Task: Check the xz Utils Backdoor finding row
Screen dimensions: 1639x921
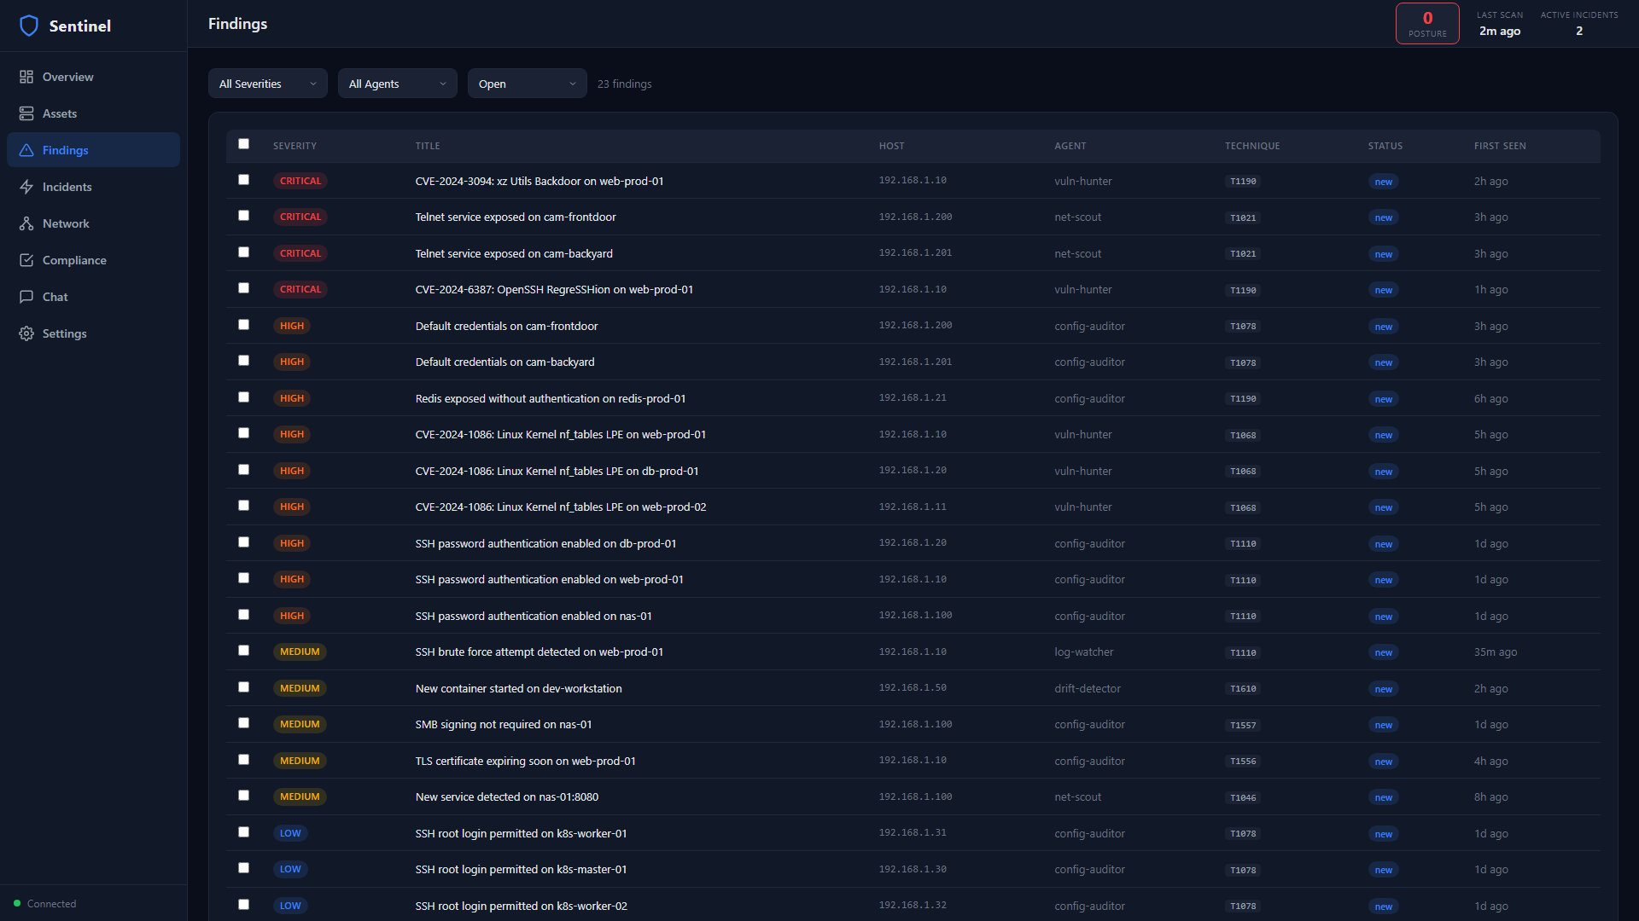Action: click(243, 180)
